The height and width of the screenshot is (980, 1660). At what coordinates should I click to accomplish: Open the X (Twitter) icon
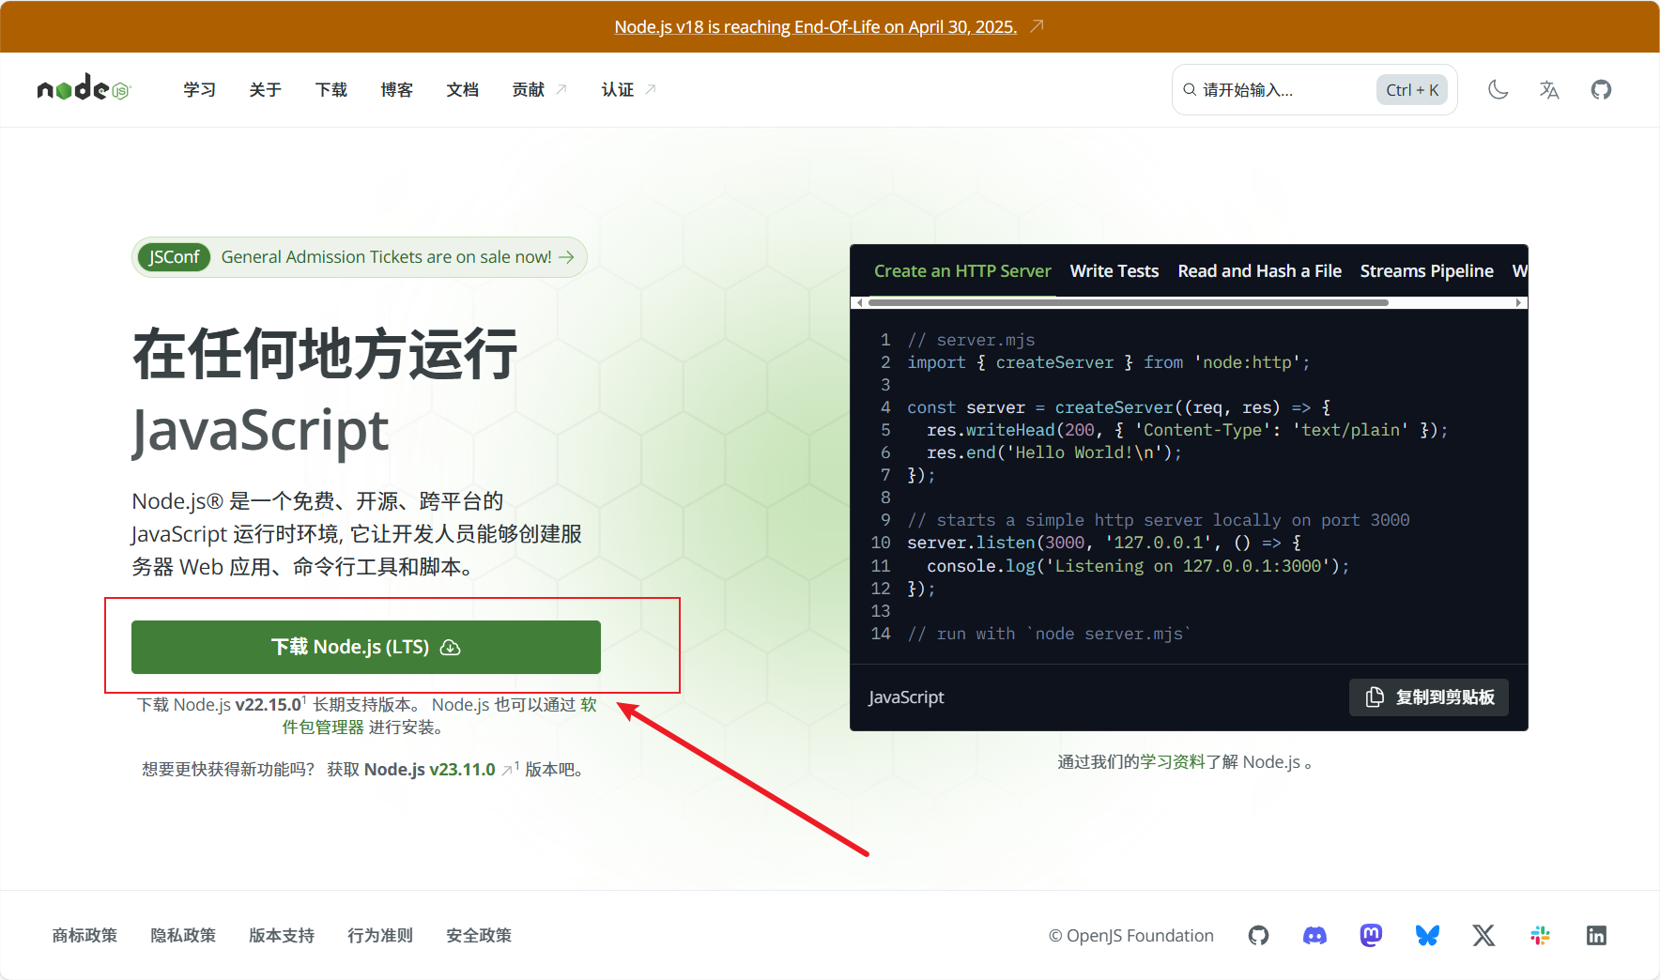(x=1483, y=935)
